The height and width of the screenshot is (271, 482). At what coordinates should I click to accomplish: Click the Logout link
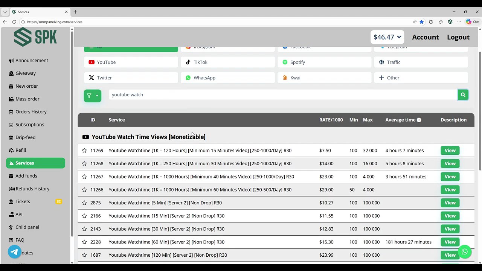click(x=458, y=37)
